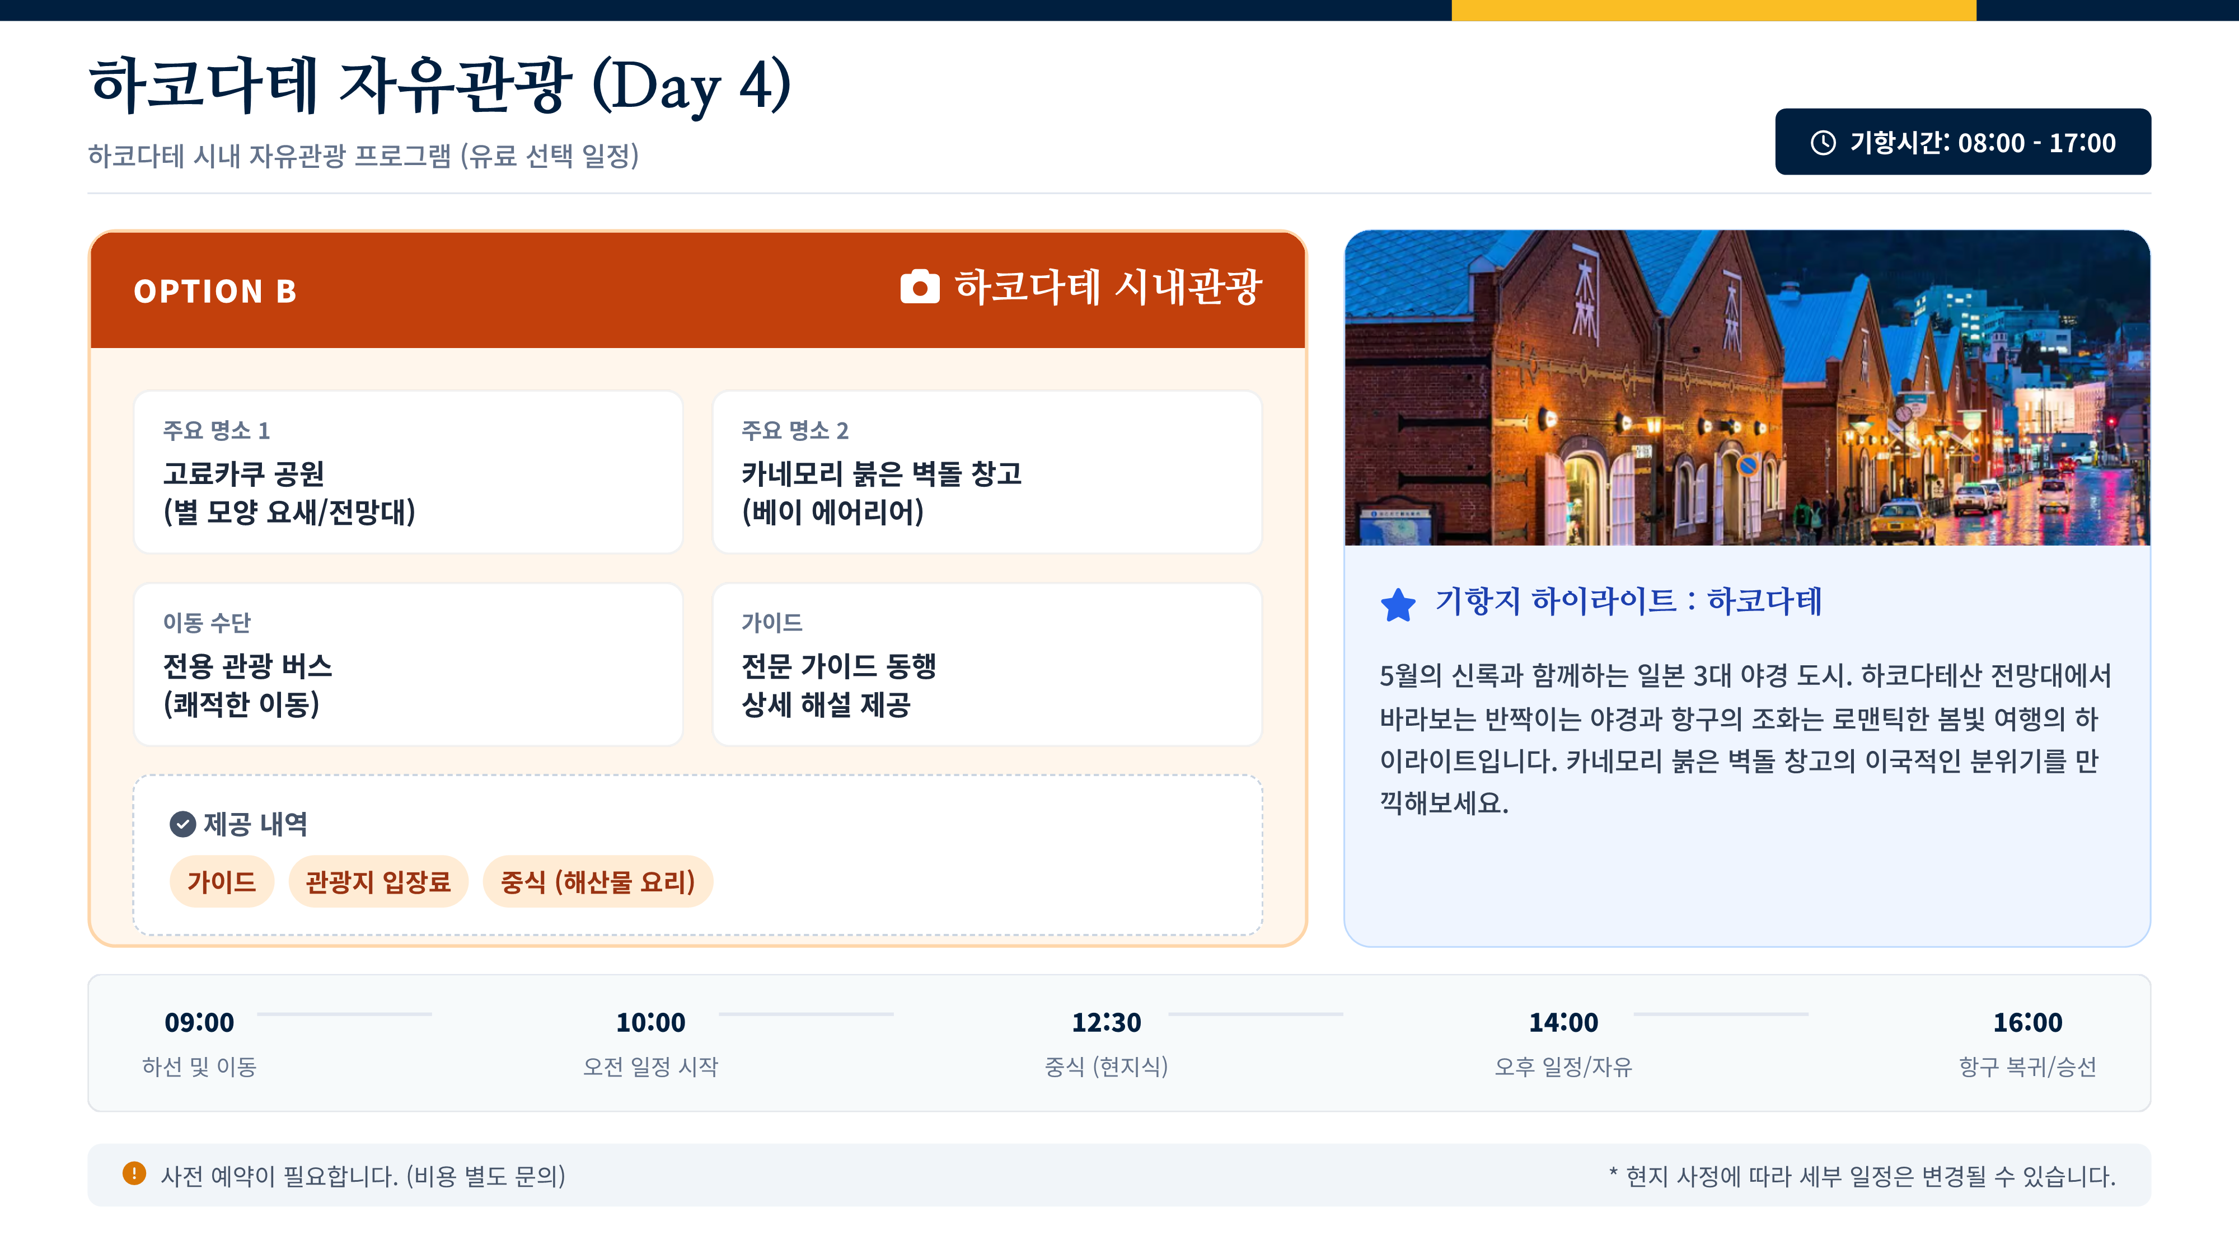Click the checkmark icon beside 제공 내역
Screen dimensions: 2239x1259
tap(182, 824)
